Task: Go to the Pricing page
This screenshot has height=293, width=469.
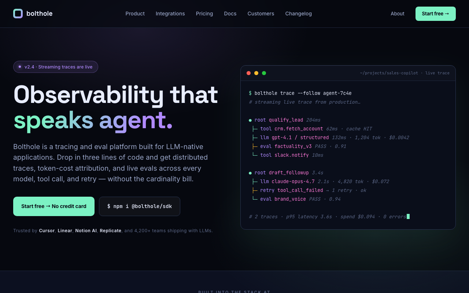Action: (204, 14)
